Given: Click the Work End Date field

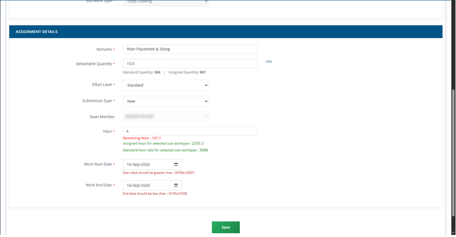Looking at the screenshot, I should [x=152, y=185].
